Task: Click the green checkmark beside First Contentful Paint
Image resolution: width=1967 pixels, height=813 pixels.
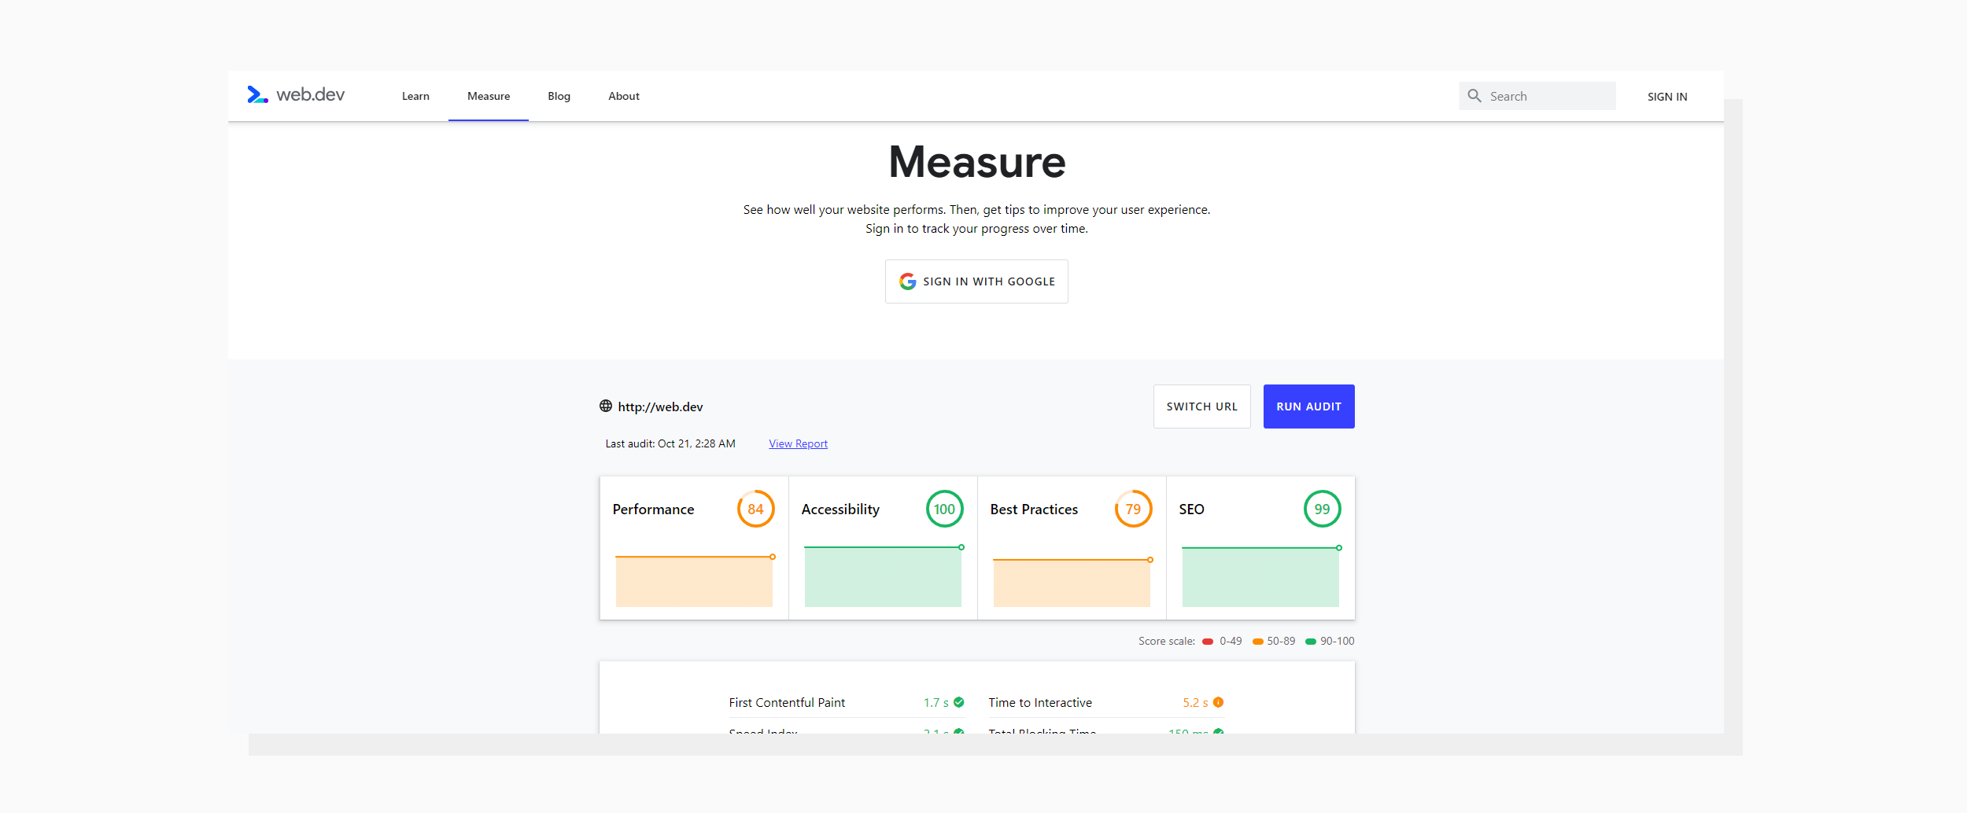Action: tap(958, 702)
